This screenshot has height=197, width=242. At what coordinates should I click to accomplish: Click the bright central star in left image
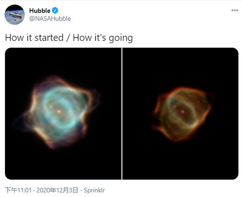[59, 111]
